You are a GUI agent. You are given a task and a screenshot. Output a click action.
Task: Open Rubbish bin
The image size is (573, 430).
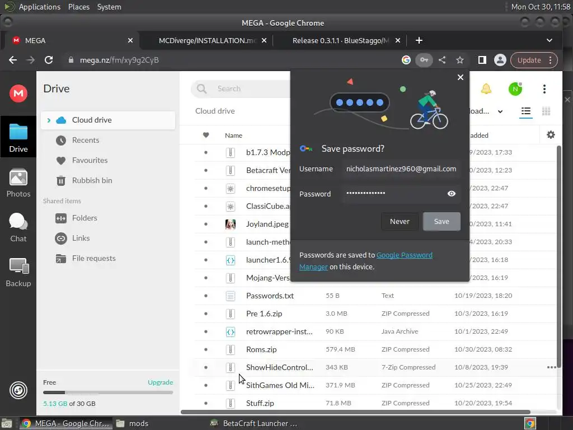(x=92, y=180)
